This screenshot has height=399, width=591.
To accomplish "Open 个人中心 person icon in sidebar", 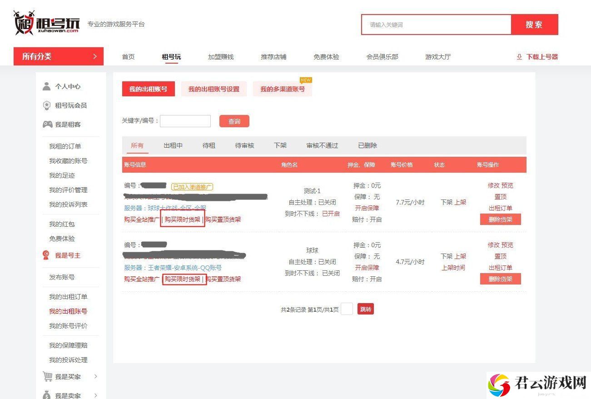I will (x=46, y=86).
